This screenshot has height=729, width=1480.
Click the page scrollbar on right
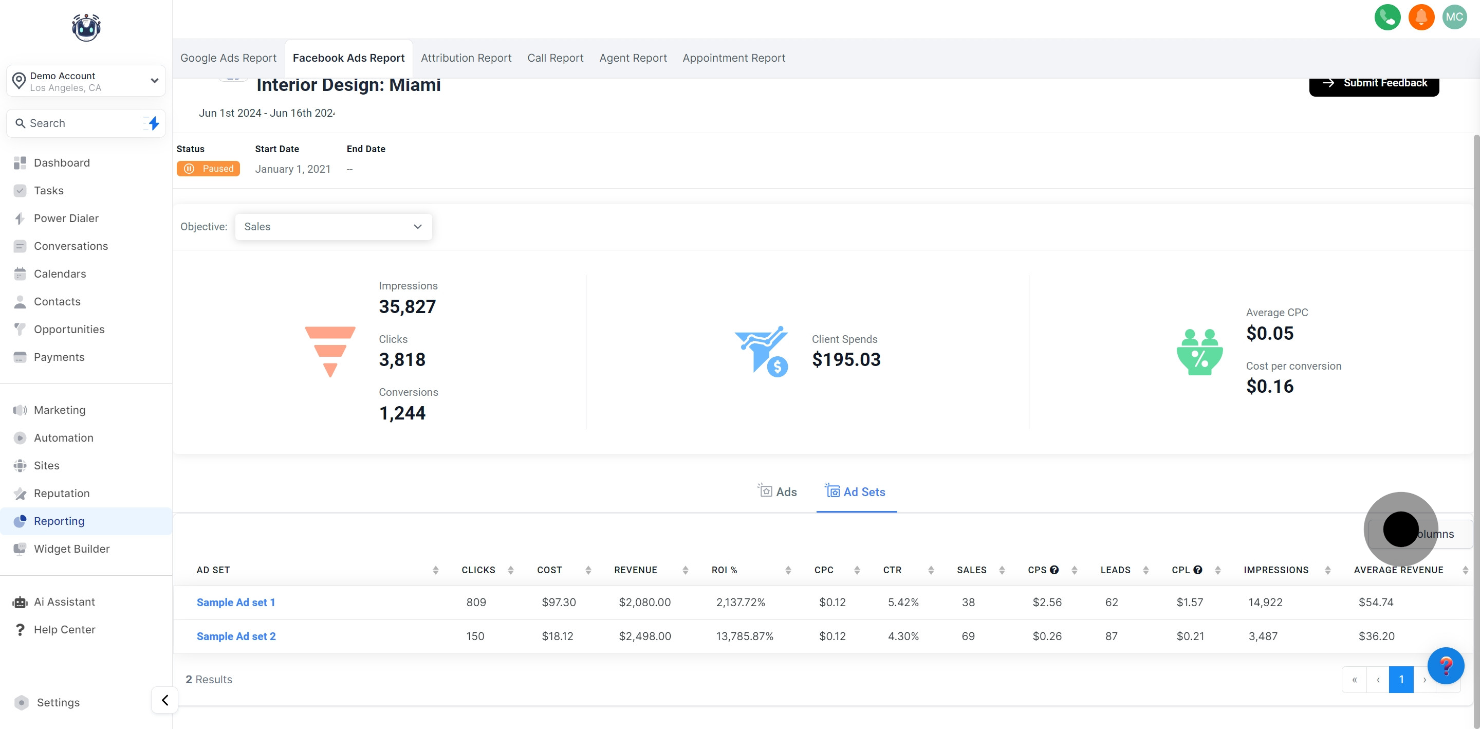pyautogui.click(x=1475, y=403)
